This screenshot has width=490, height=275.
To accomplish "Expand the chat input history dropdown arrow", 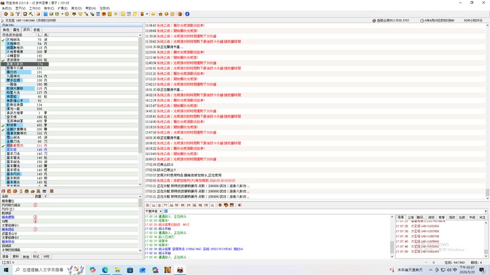I will tap(485, 211).
